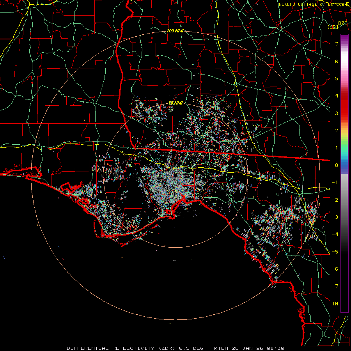The width and height of the screenshot is (351, 351).
Task: Click the -1 dB color scale label
Action: tap(335, 183)
